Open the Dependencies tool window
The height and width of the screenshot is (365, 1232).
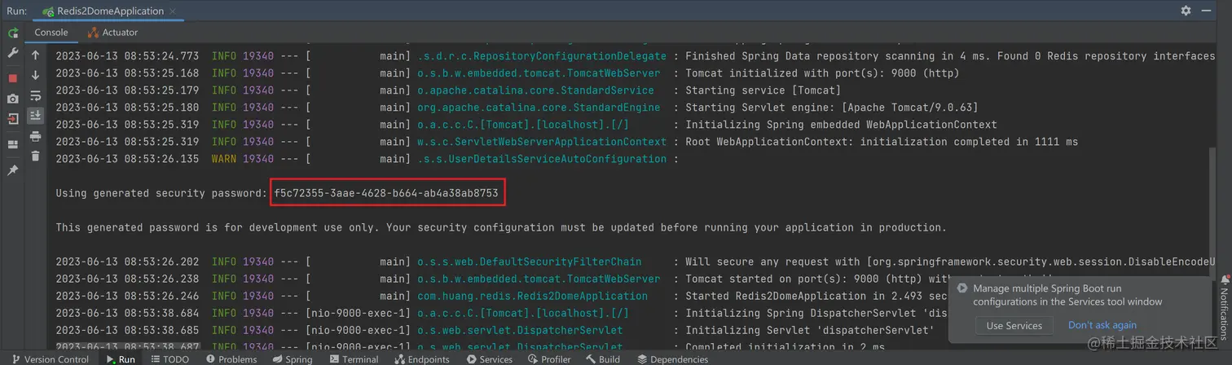point(672,359)
